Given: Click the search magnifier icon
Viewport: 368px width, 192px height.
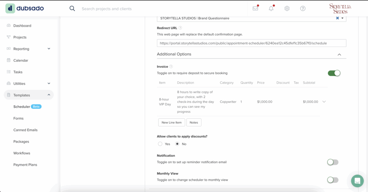Looking at the screenshot, I should [x=72, y=9].
